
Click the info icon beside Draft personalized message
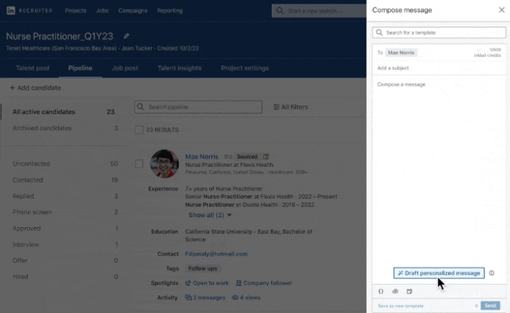[492, 273]
